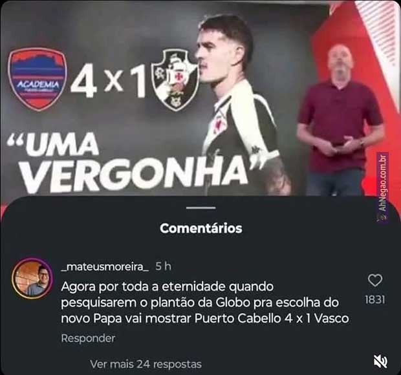Expand Ver mais 24 respostas
This screenshot has height=375, width=401.
[x=146, y=364]
